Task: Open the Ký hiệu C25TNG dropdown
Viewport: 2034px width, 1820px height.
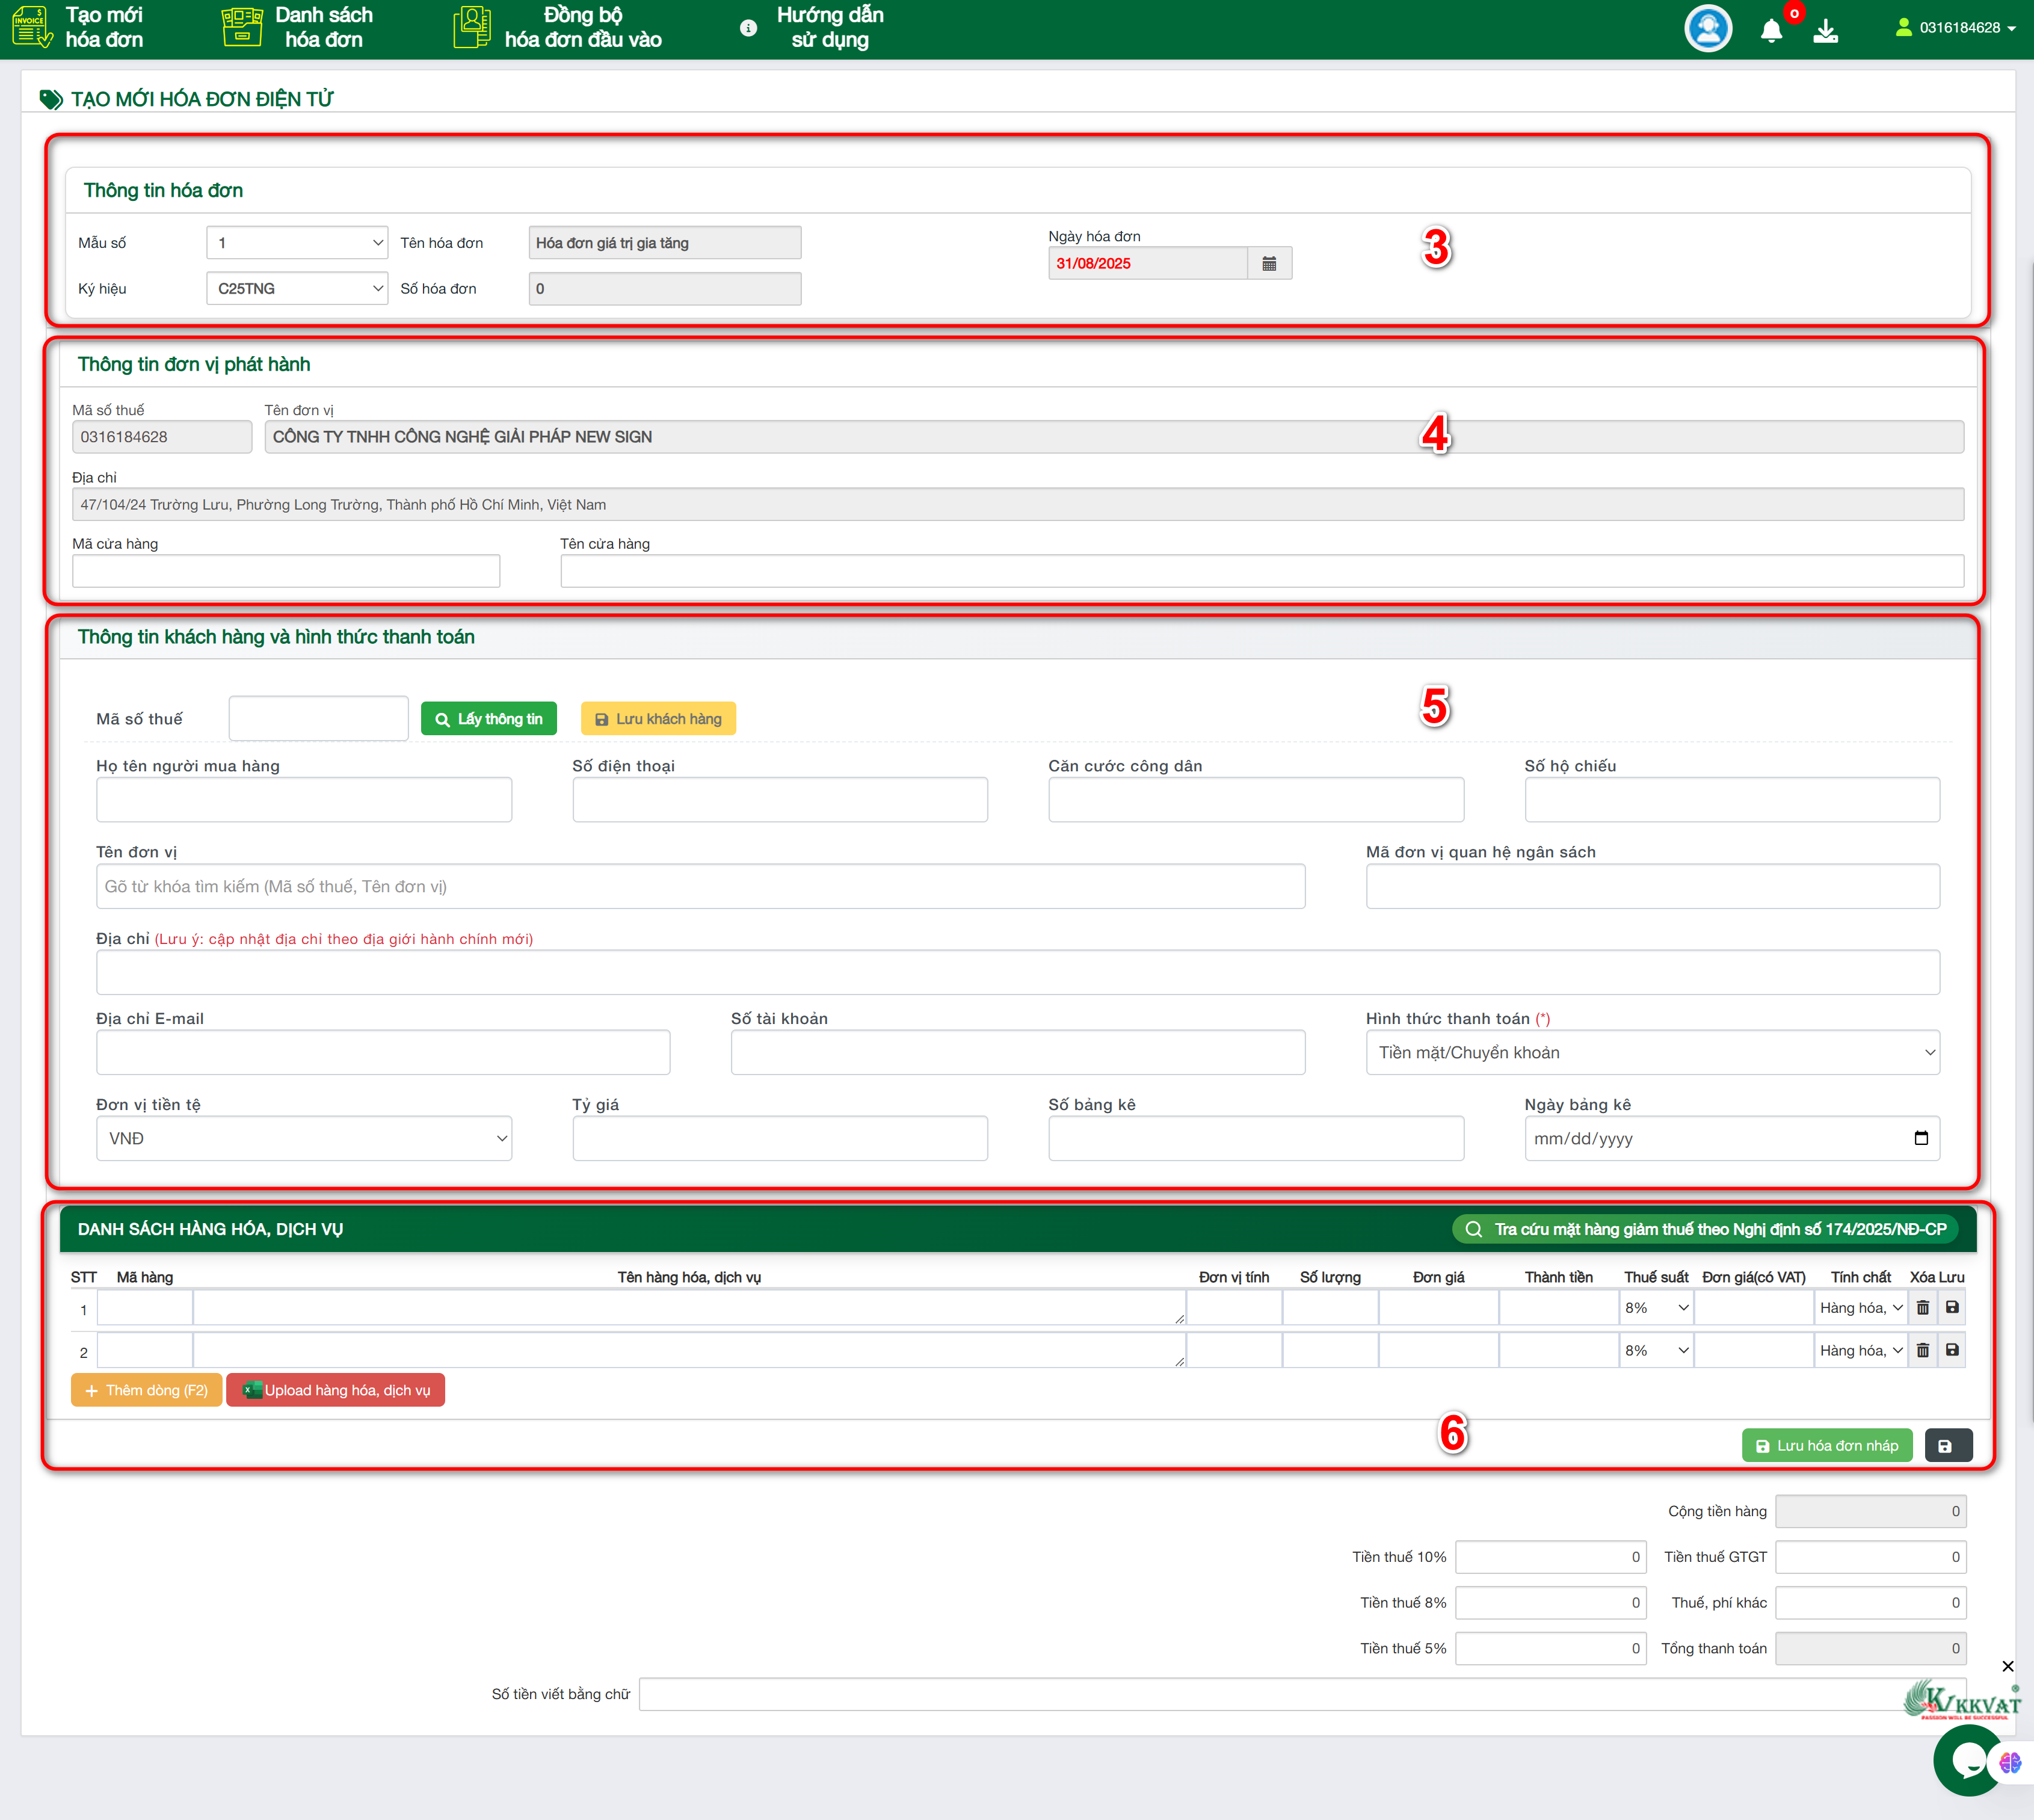Action: (x=297, y=289)
